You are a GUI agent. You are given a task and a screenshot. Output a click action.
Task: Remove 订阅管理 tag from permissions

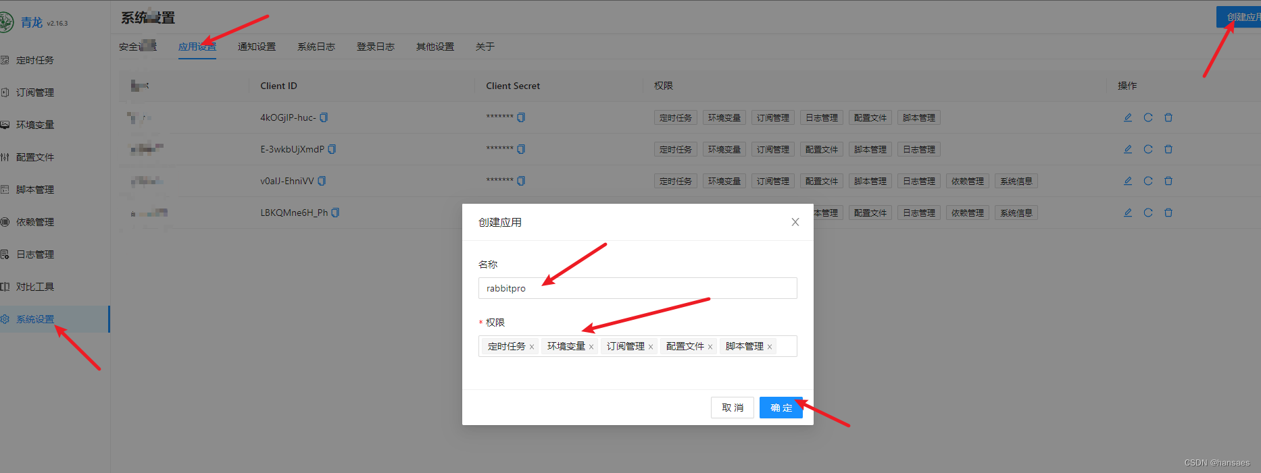click(x=651, y=347)
